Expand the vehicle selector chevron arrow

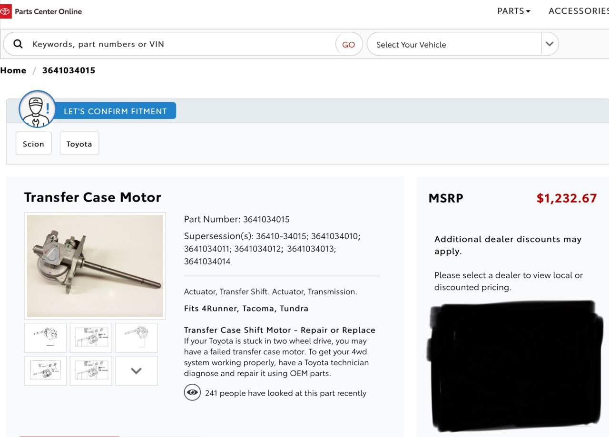pos(550,44)
